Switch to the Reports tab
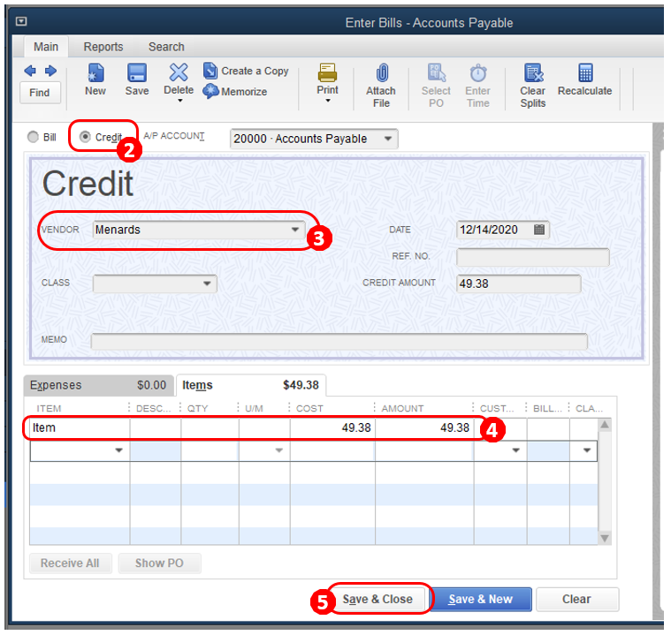The image size is (671, 635). coord(103,47)
